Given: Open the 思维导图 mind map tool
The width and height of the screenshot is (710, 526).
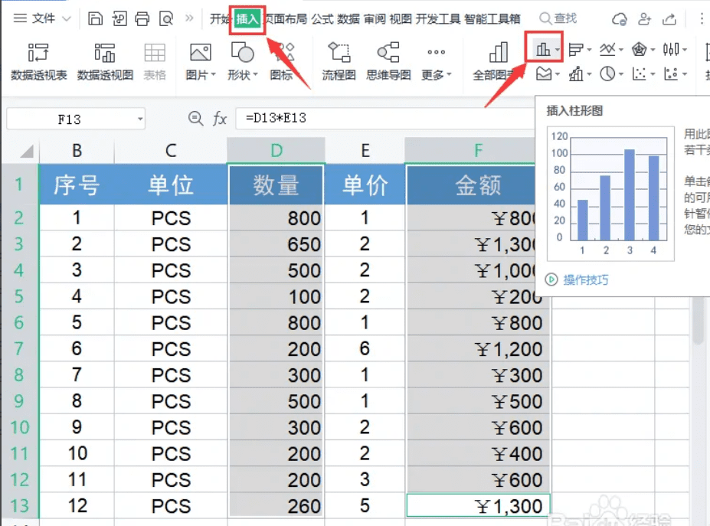Looking at the screenshot, I should (389, 64).
